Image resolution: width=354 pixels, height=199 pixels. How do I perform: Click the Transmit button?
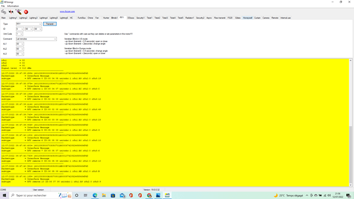[50, 24]
